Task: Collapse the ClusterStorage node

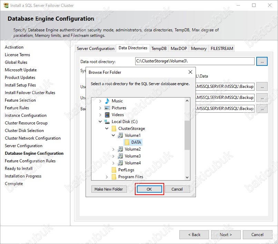Action: [107, 129]
